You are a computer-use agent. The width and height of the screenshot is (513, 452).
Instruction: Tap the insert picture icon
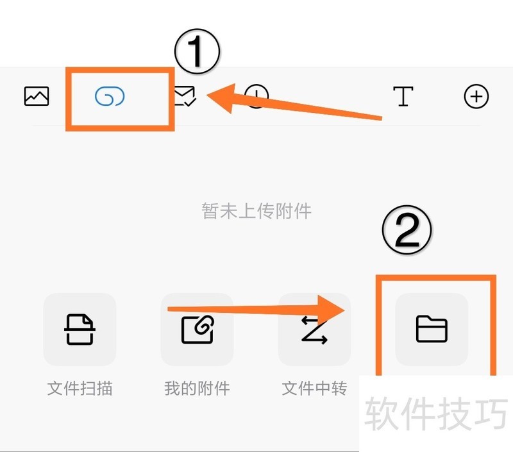(37, 96)
